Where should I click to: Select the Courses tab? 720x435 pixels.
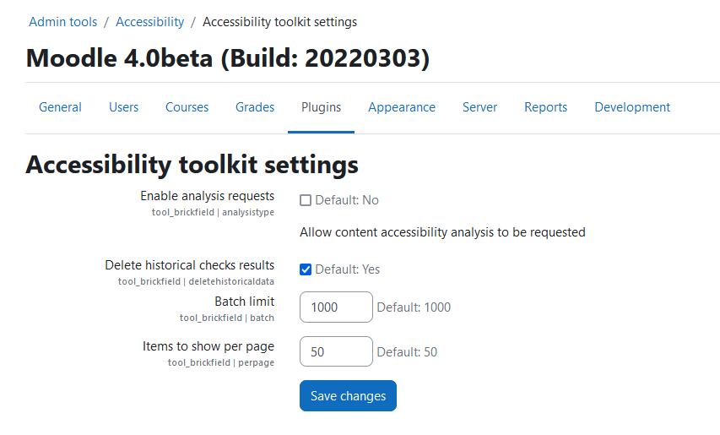(187, 107)
